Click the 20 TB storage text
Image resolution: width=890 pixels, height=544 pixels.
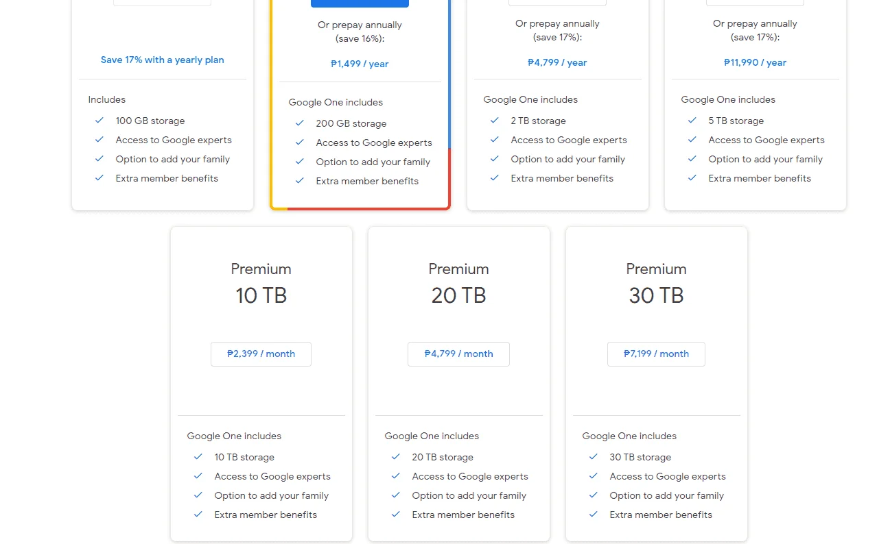coord(443,457)
